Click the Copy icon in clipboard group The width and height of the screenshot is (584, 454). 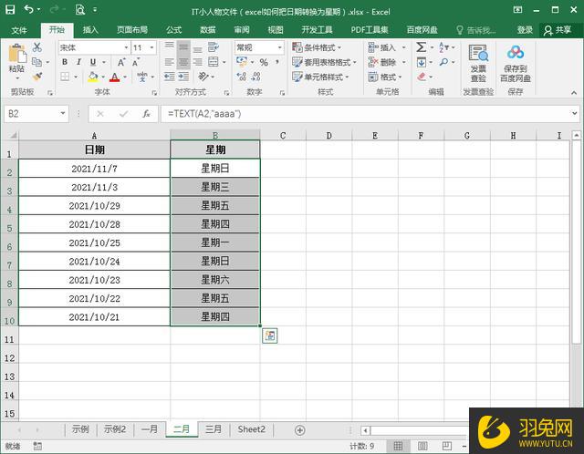click(36, 62)
